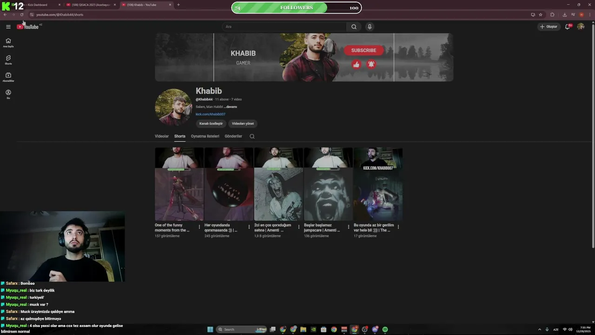The image size is (595, 335).
Task: Click the YouTube logo
Action: [28, 27]
